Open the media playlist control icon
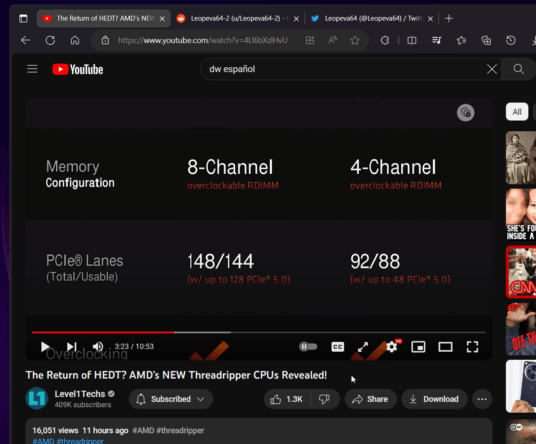This screenshot has width=536, height=444. tap(436, 40)
